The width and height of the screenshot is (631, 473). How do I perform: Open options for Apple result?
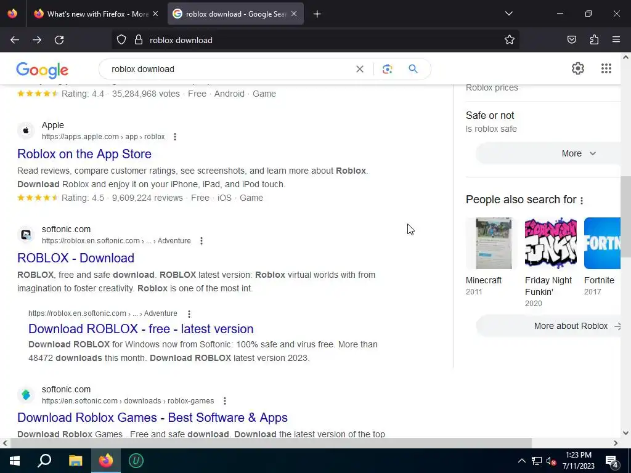click(x=174, y=137)
